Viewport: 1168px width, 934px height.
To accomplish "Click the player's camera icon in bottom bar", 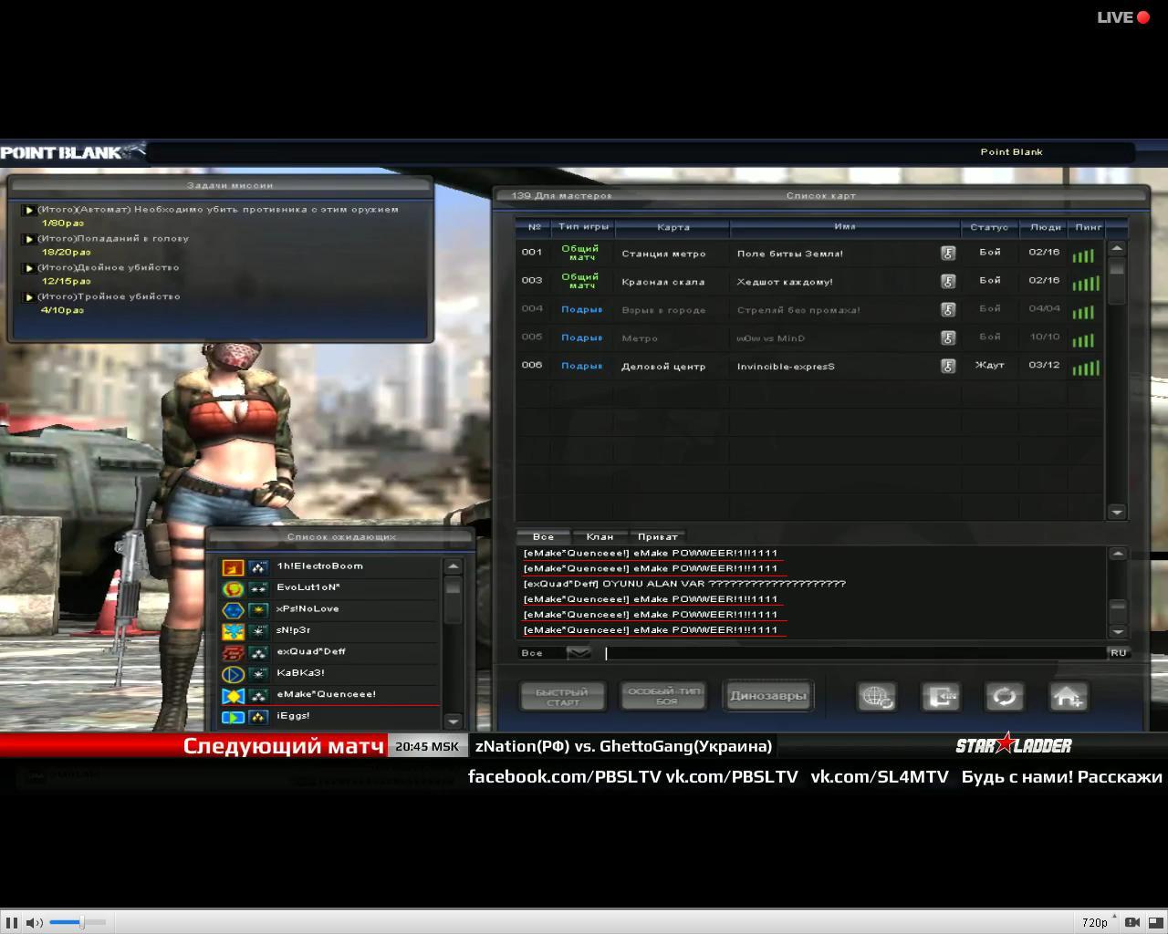I will coord(1132,922).
